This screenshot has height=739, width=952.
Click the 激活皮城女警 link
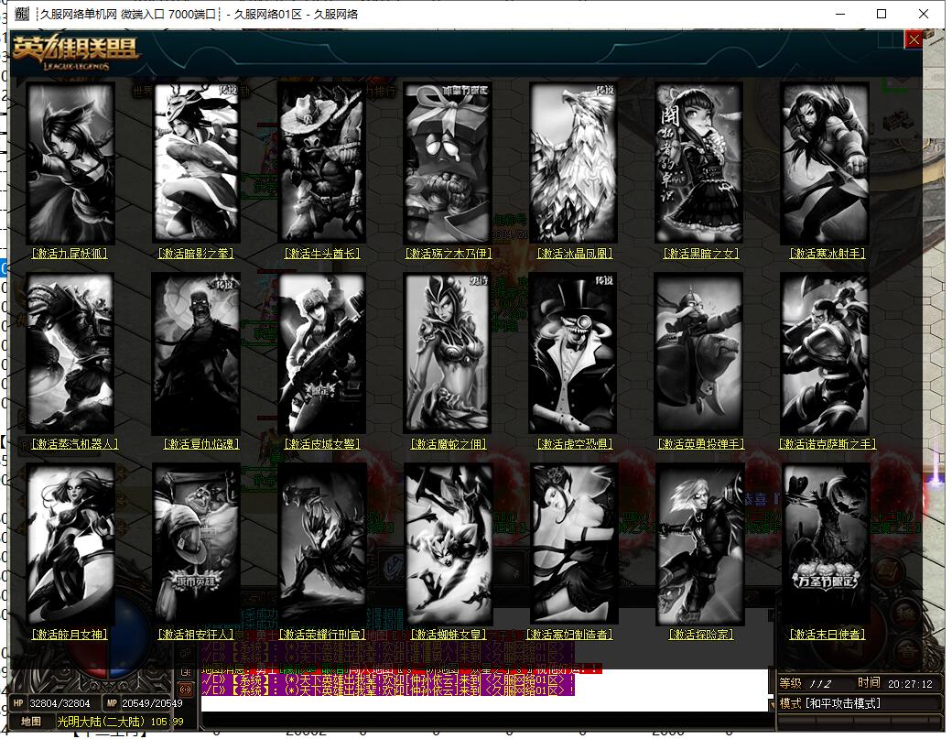click(x=322, y=444)
